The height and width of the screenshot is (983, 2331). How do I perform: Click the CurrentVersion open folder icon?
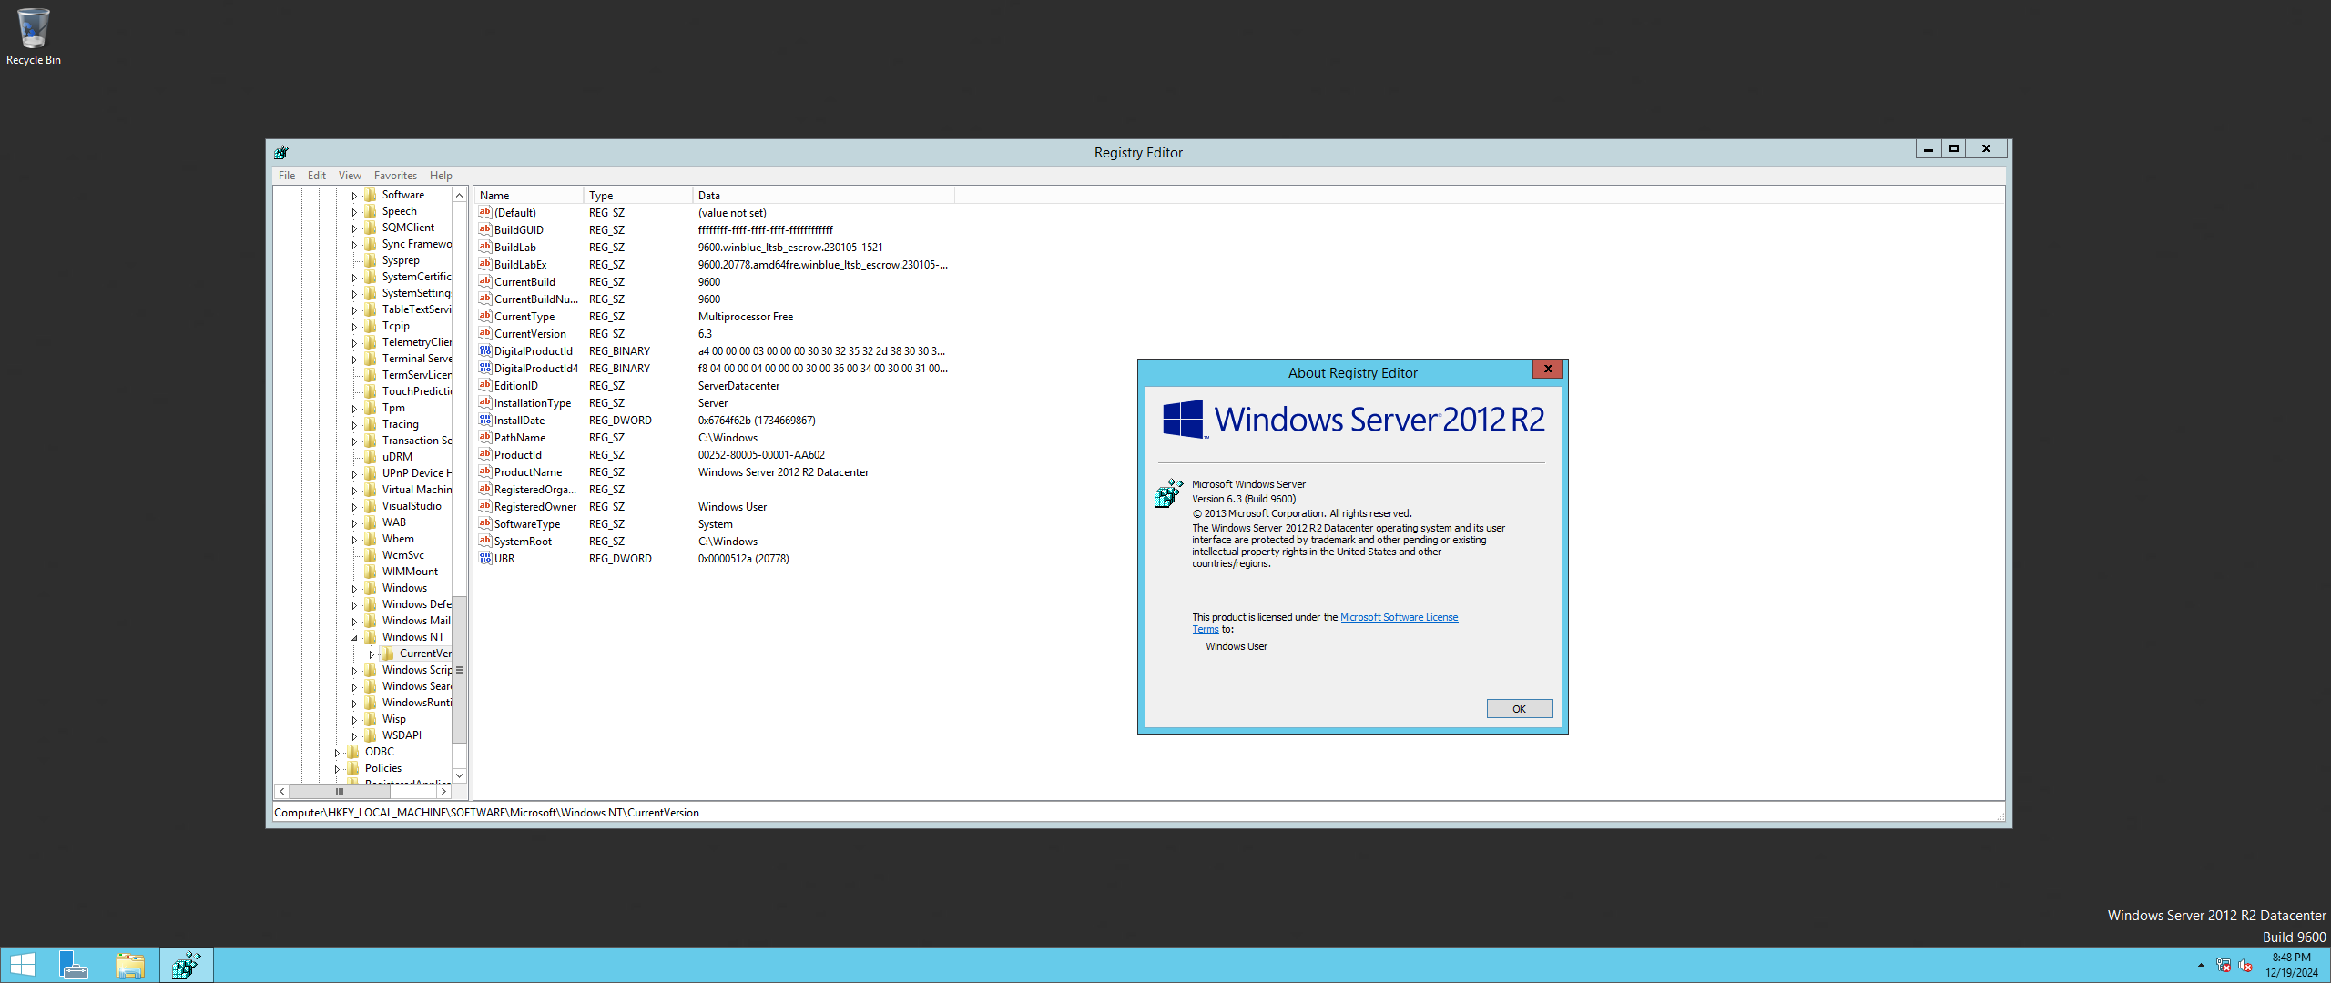[x=388, y=654]
